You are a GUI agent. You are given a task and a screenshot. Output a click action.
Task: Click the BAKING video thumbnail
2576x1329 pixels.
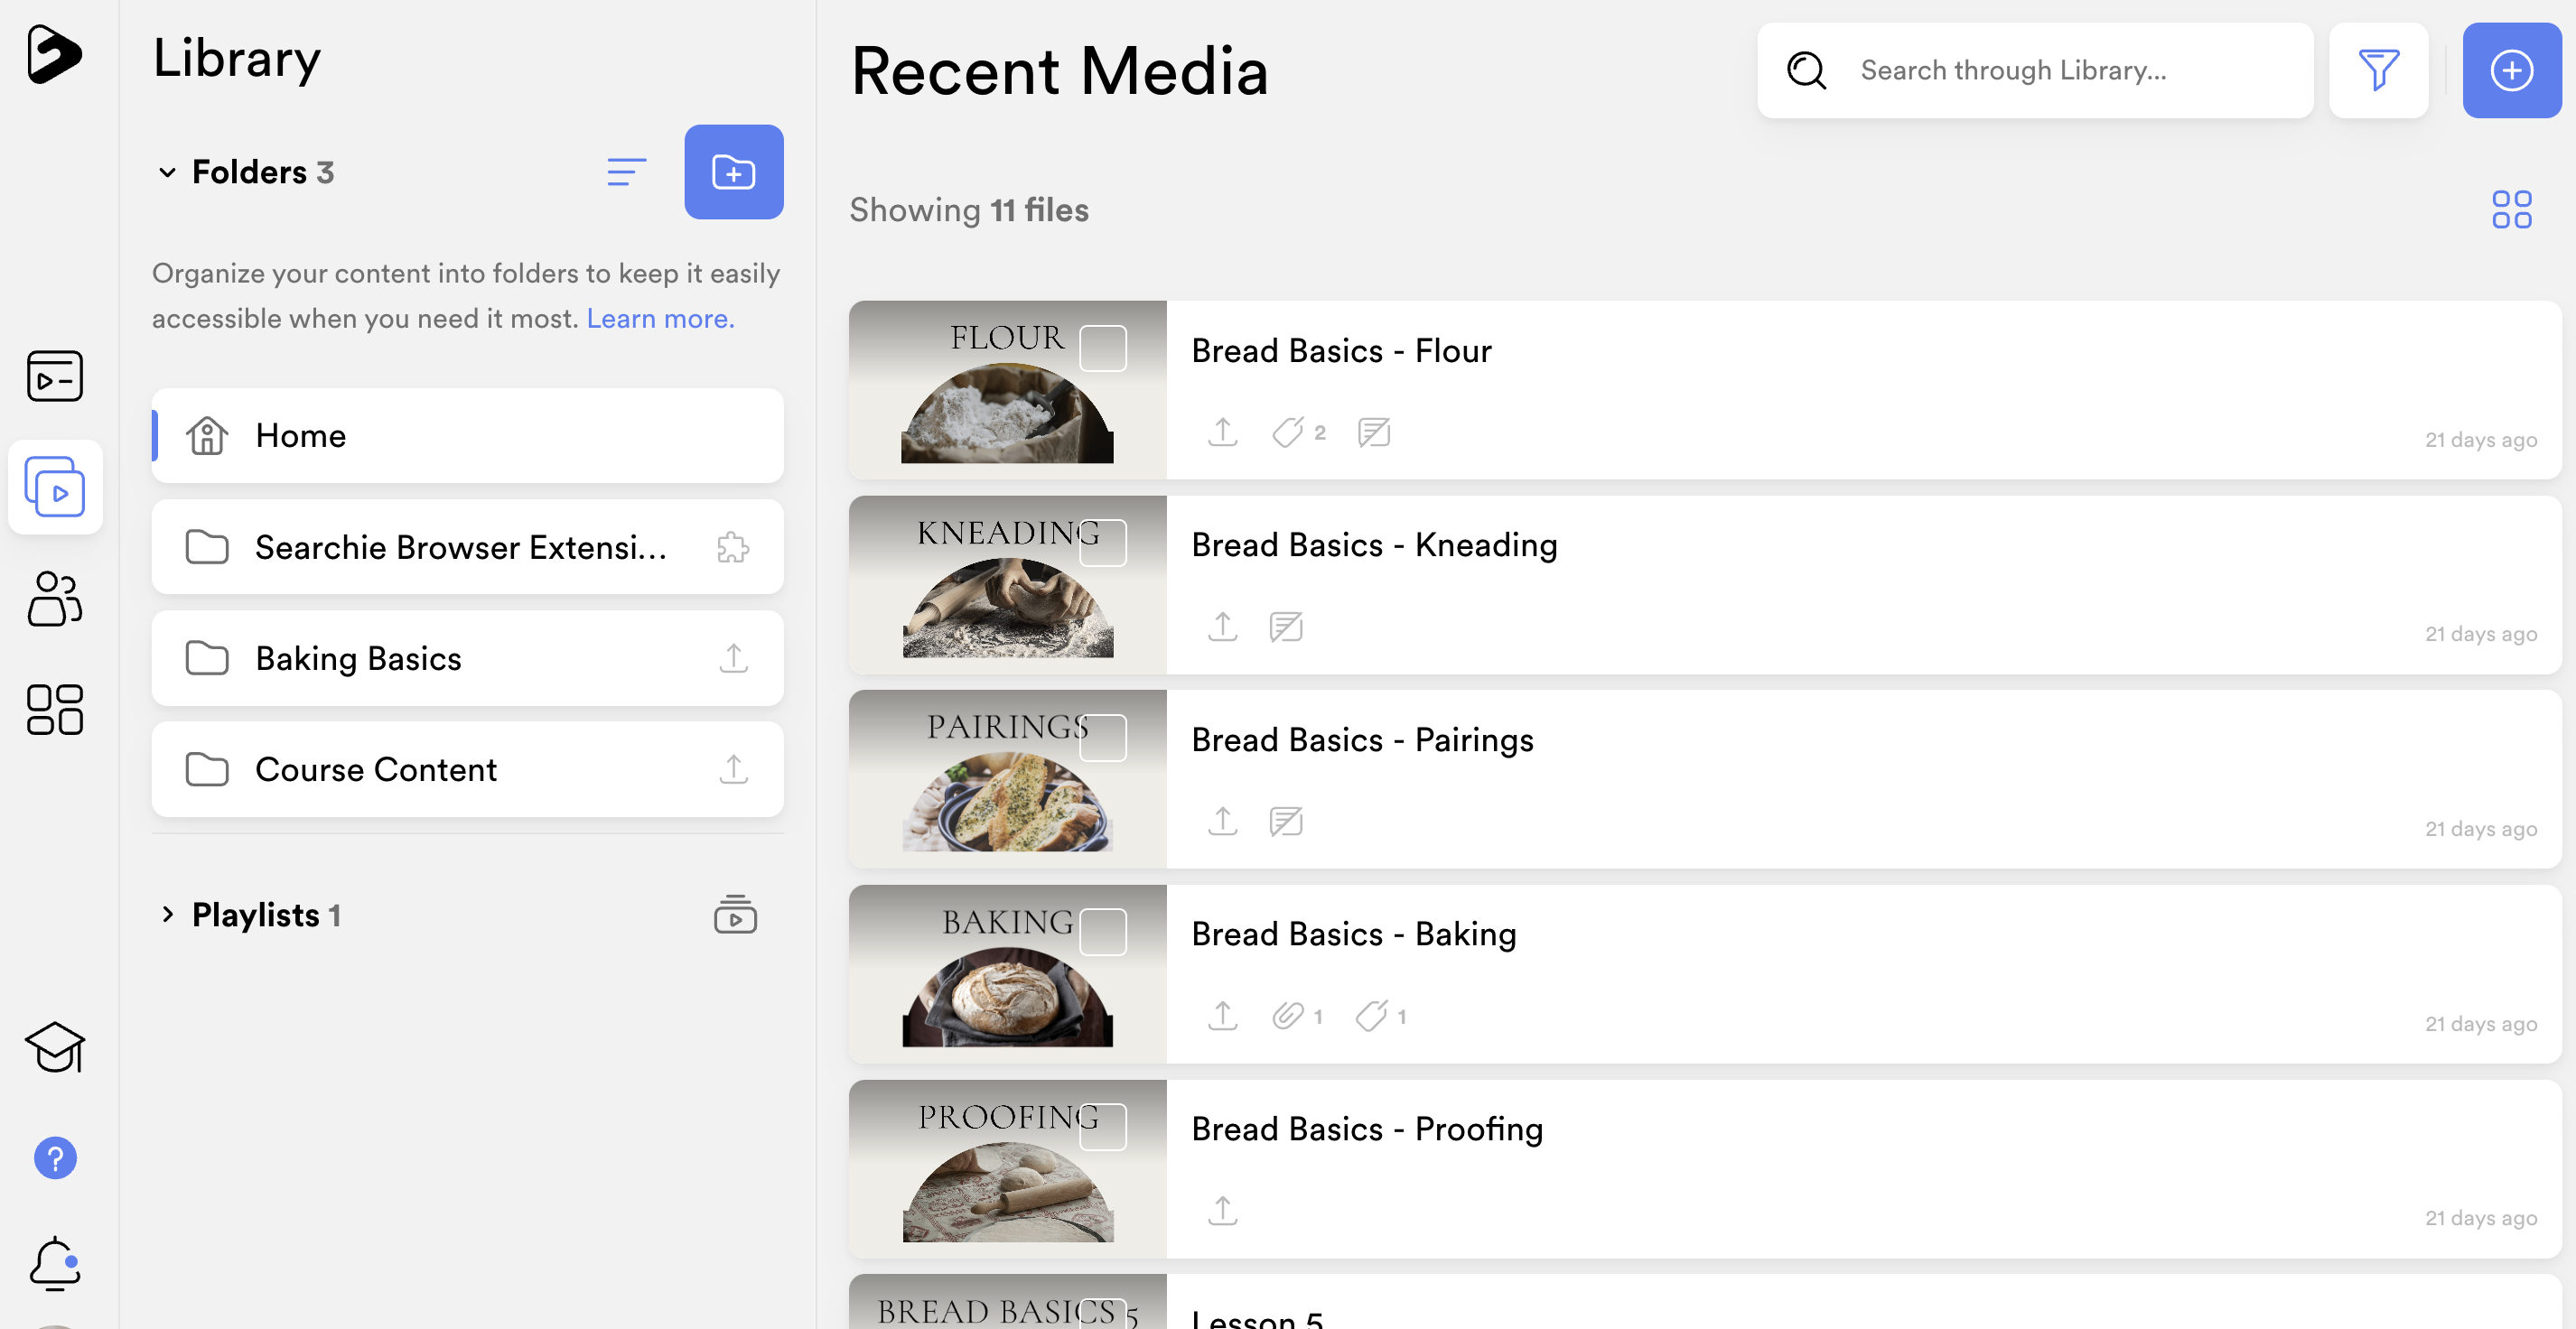click(x=1007, y=973)
